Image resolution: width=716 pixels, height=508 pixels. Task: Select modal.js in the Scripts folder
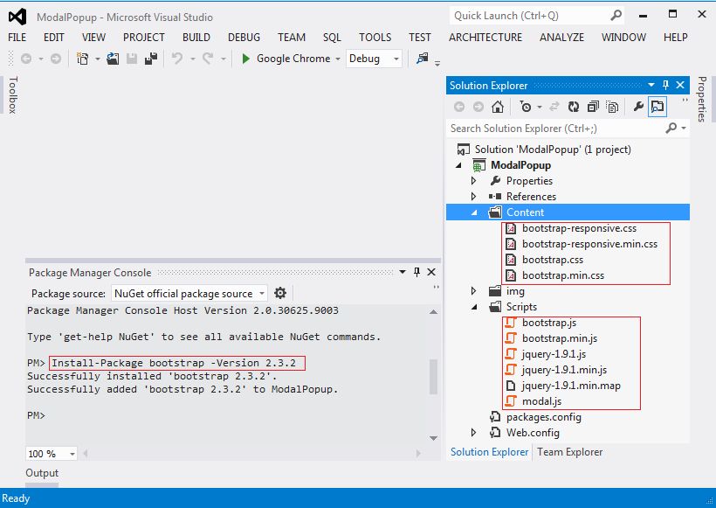[x=542, y=401]
